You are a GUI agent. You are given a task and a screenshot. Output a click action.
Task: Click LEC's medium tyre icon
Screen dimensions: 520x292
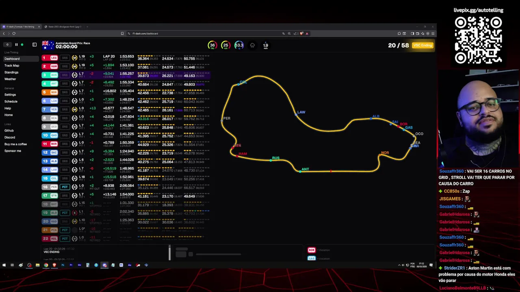pyautogui.click(x=74, y=58)
